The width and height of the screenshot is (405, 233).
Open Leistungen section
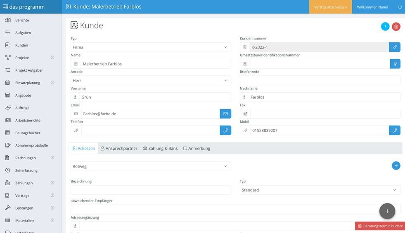tap(24, 208)
